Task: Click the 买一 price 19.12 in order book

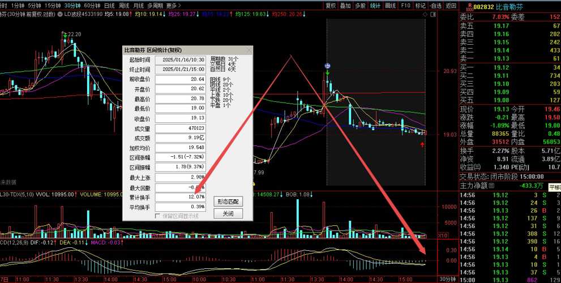Action: [501, 67]
